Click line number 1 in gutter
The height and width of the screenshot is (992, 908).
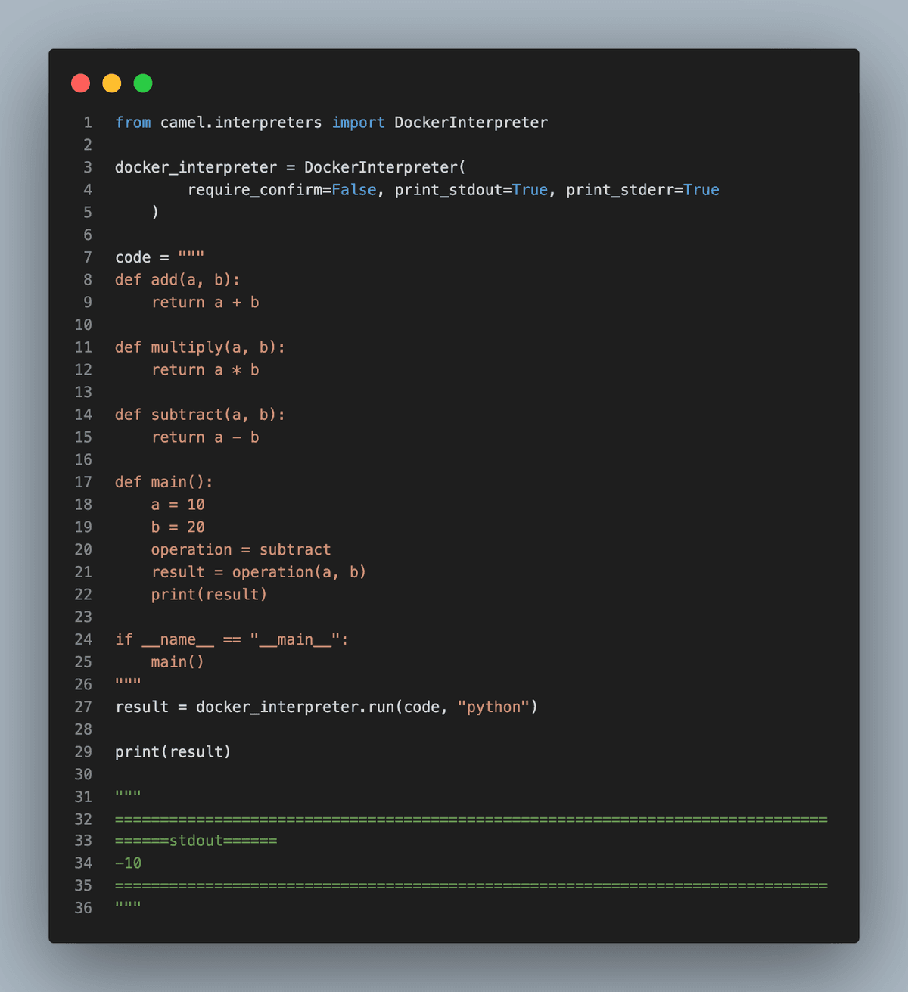click(x=88, y=123)
